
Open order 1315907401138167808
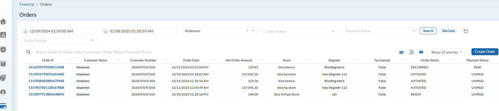click(x=46, y=88)
